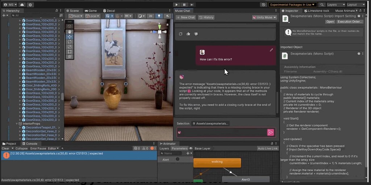Image resolution: width=371 pixels, height=185 pixels.
Task: Select the Scale tool in scene toolbar
Action: (x=70, y=47)
